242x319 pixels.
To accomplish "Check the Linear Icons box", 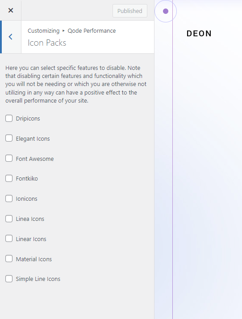I will click(x=9, y=239).
